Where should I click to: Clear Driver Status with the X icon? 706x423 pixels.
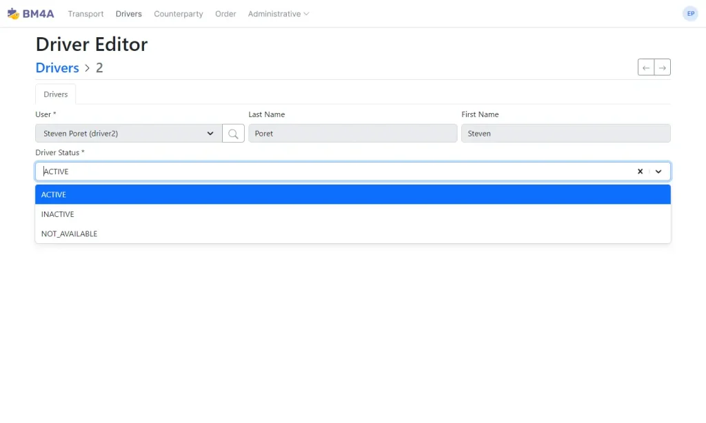coord(640,172)
